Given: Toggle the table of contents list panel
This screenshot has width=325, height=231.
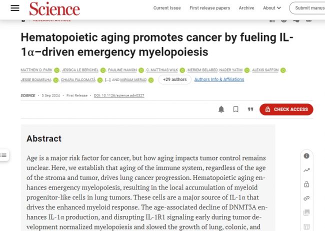Looking at the screenshot, I should click(x=3, y=155).
